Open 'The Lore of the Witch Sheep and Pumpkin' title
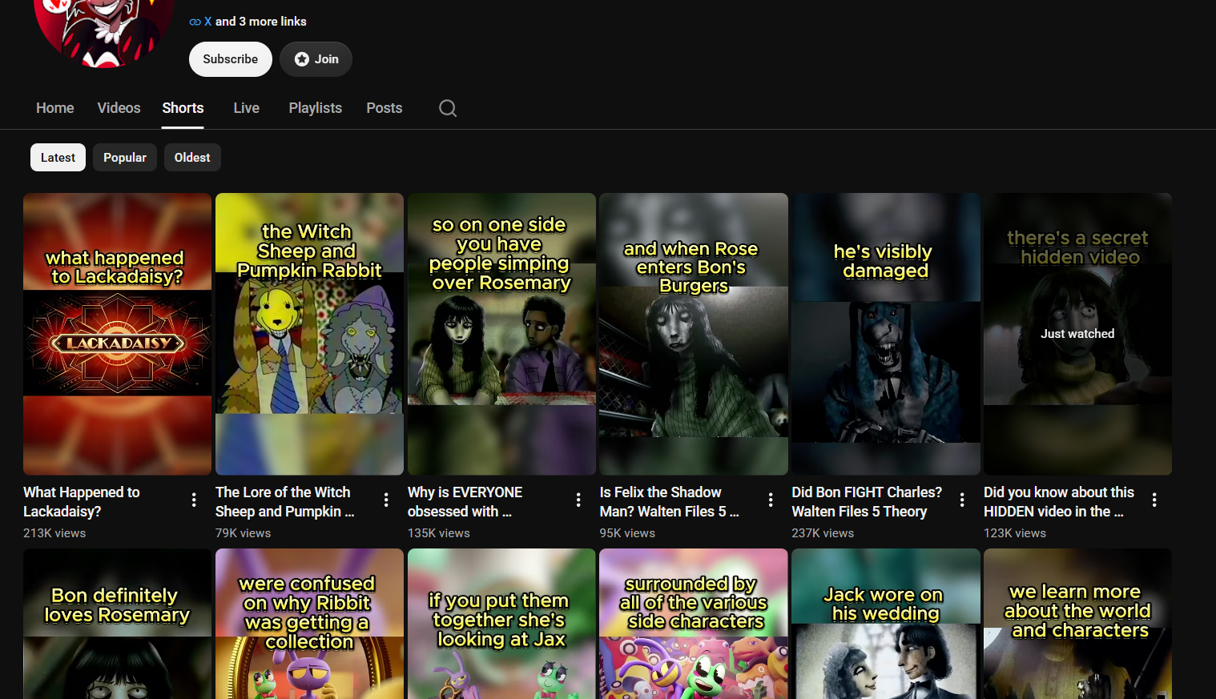 tap(285, 502)
